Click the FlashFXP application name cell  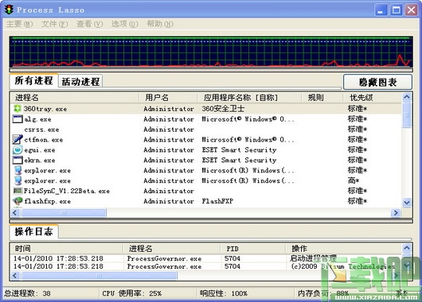217,201
